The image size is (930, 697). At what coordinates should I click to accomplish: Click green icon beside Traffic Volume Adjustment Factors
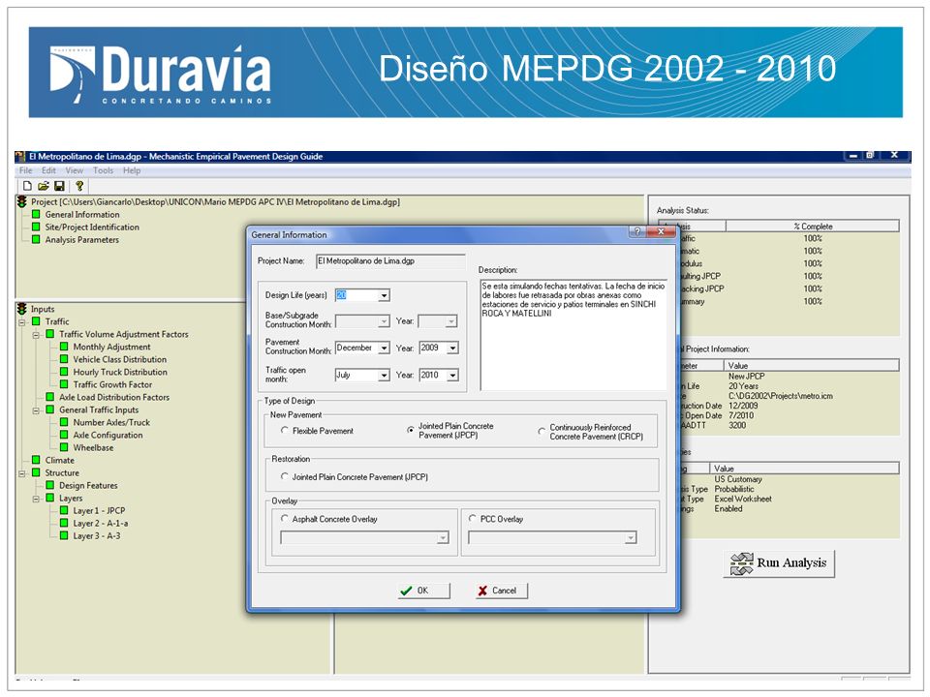point(50,334)
